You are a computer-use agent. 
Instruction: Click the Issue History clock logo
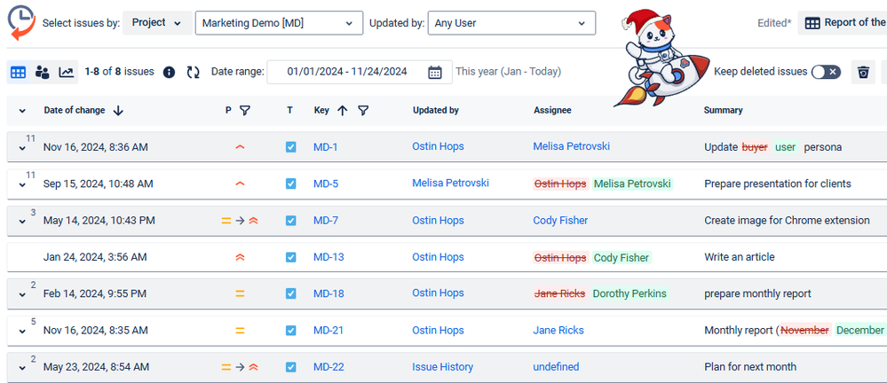point(20,23)
